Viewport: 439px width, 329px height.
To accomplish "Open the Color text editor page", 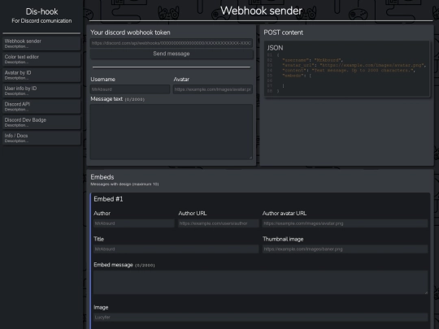I will (41, 59).
